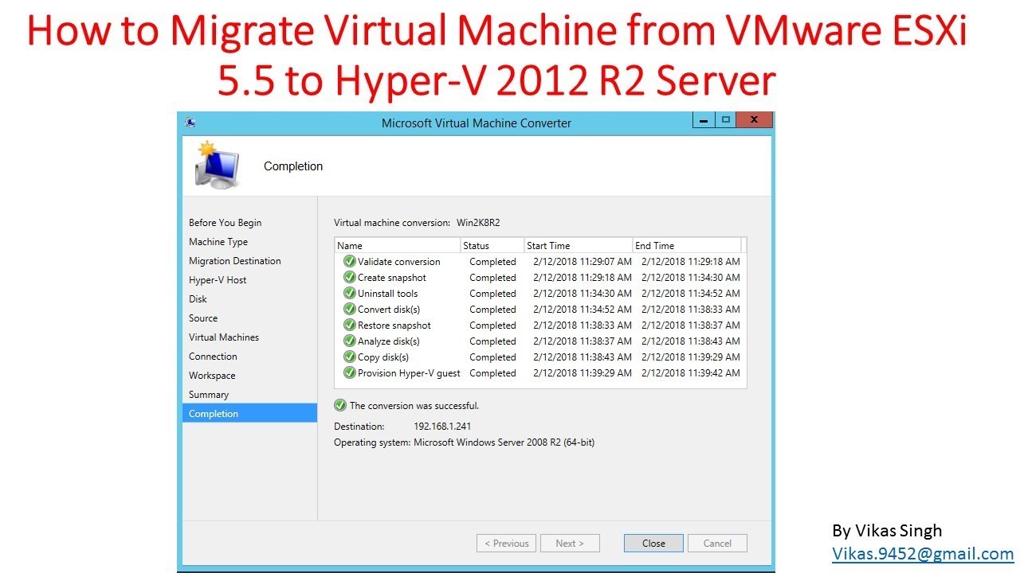Select the Convert disk(s) row name
Screen dimensions: 1020x573
(x=389, y=310)
